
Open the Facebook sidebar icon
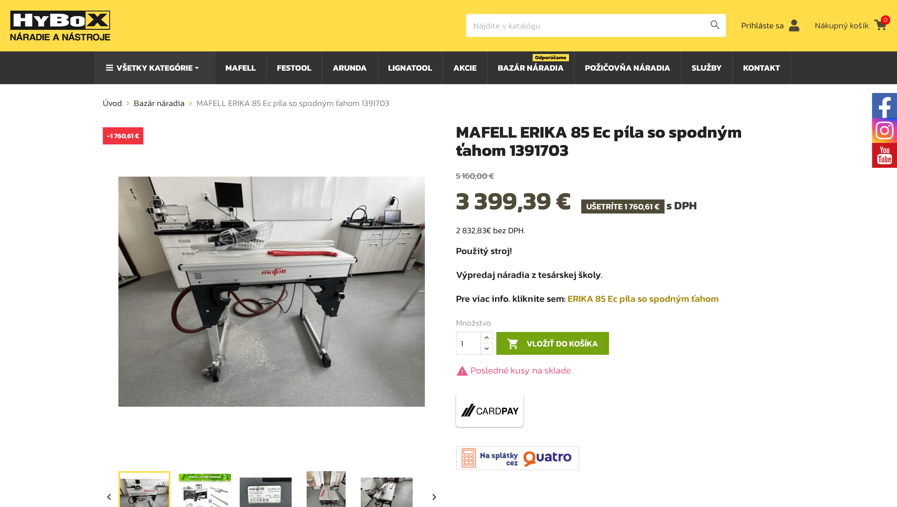click(885, 105)
